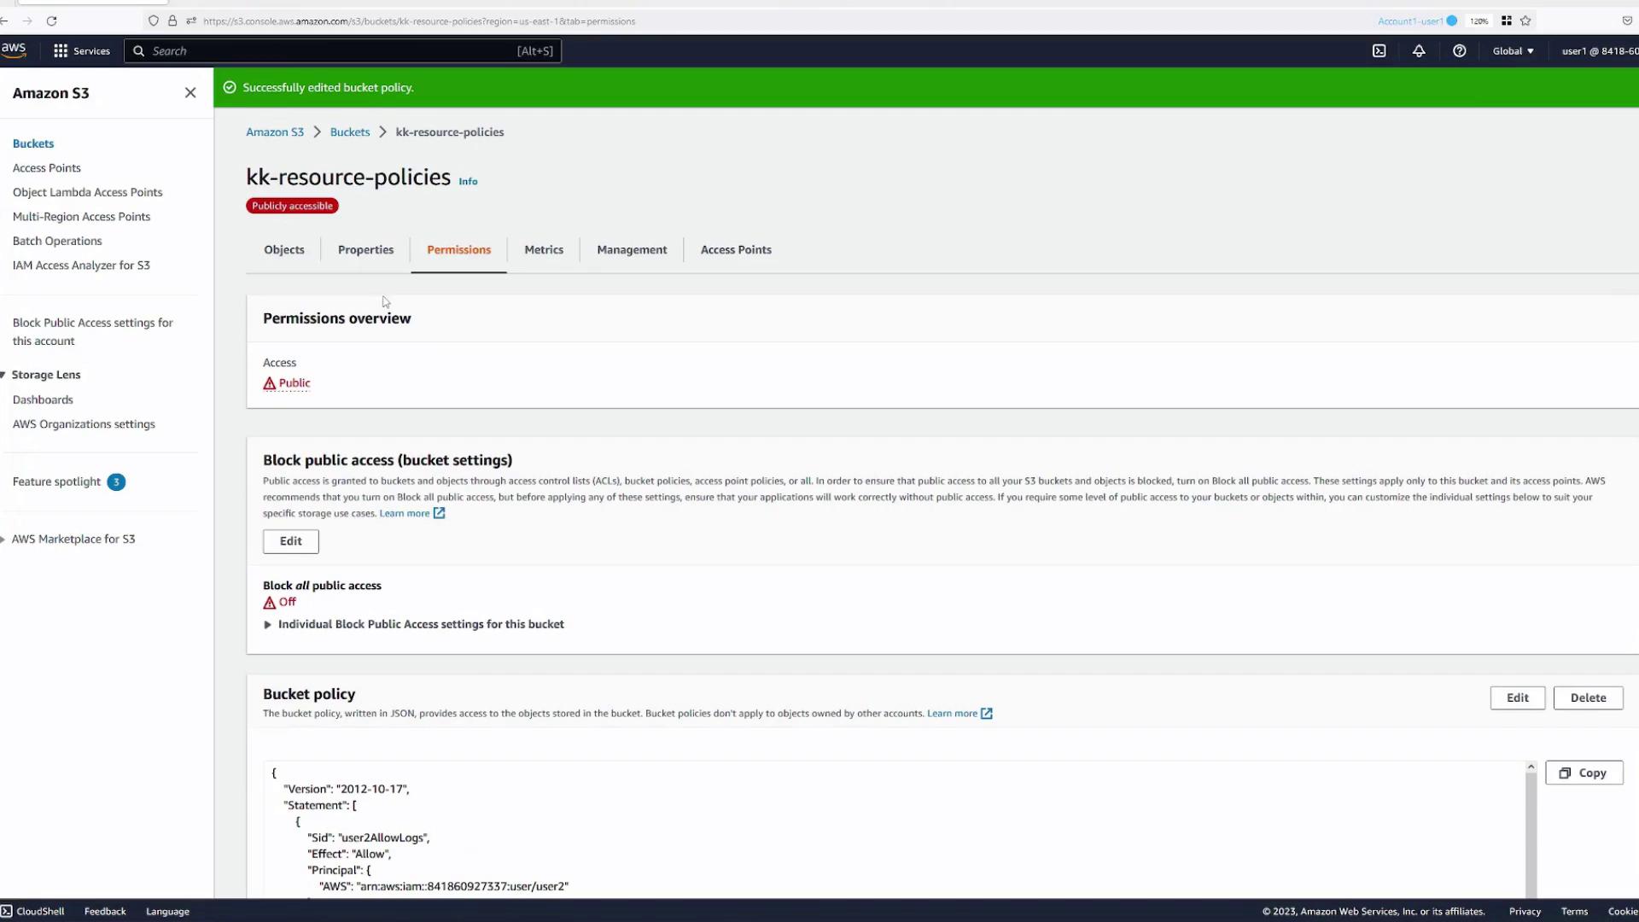Screen dimensions: 1639x922
Task: Copy the bucket policy JSON
Action: (x=1584, y=773)
